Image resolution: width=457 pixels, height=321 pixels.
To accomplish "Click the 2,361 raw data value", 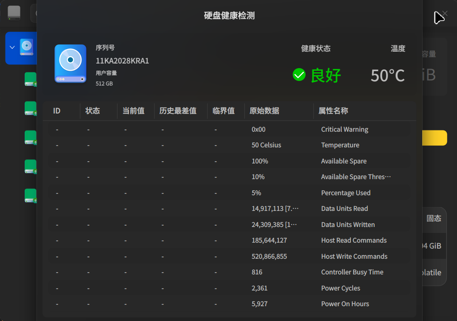I will 259,288.
